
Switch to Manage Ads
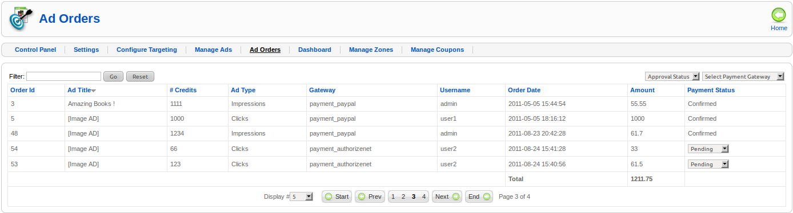click(x=213, y=50)
